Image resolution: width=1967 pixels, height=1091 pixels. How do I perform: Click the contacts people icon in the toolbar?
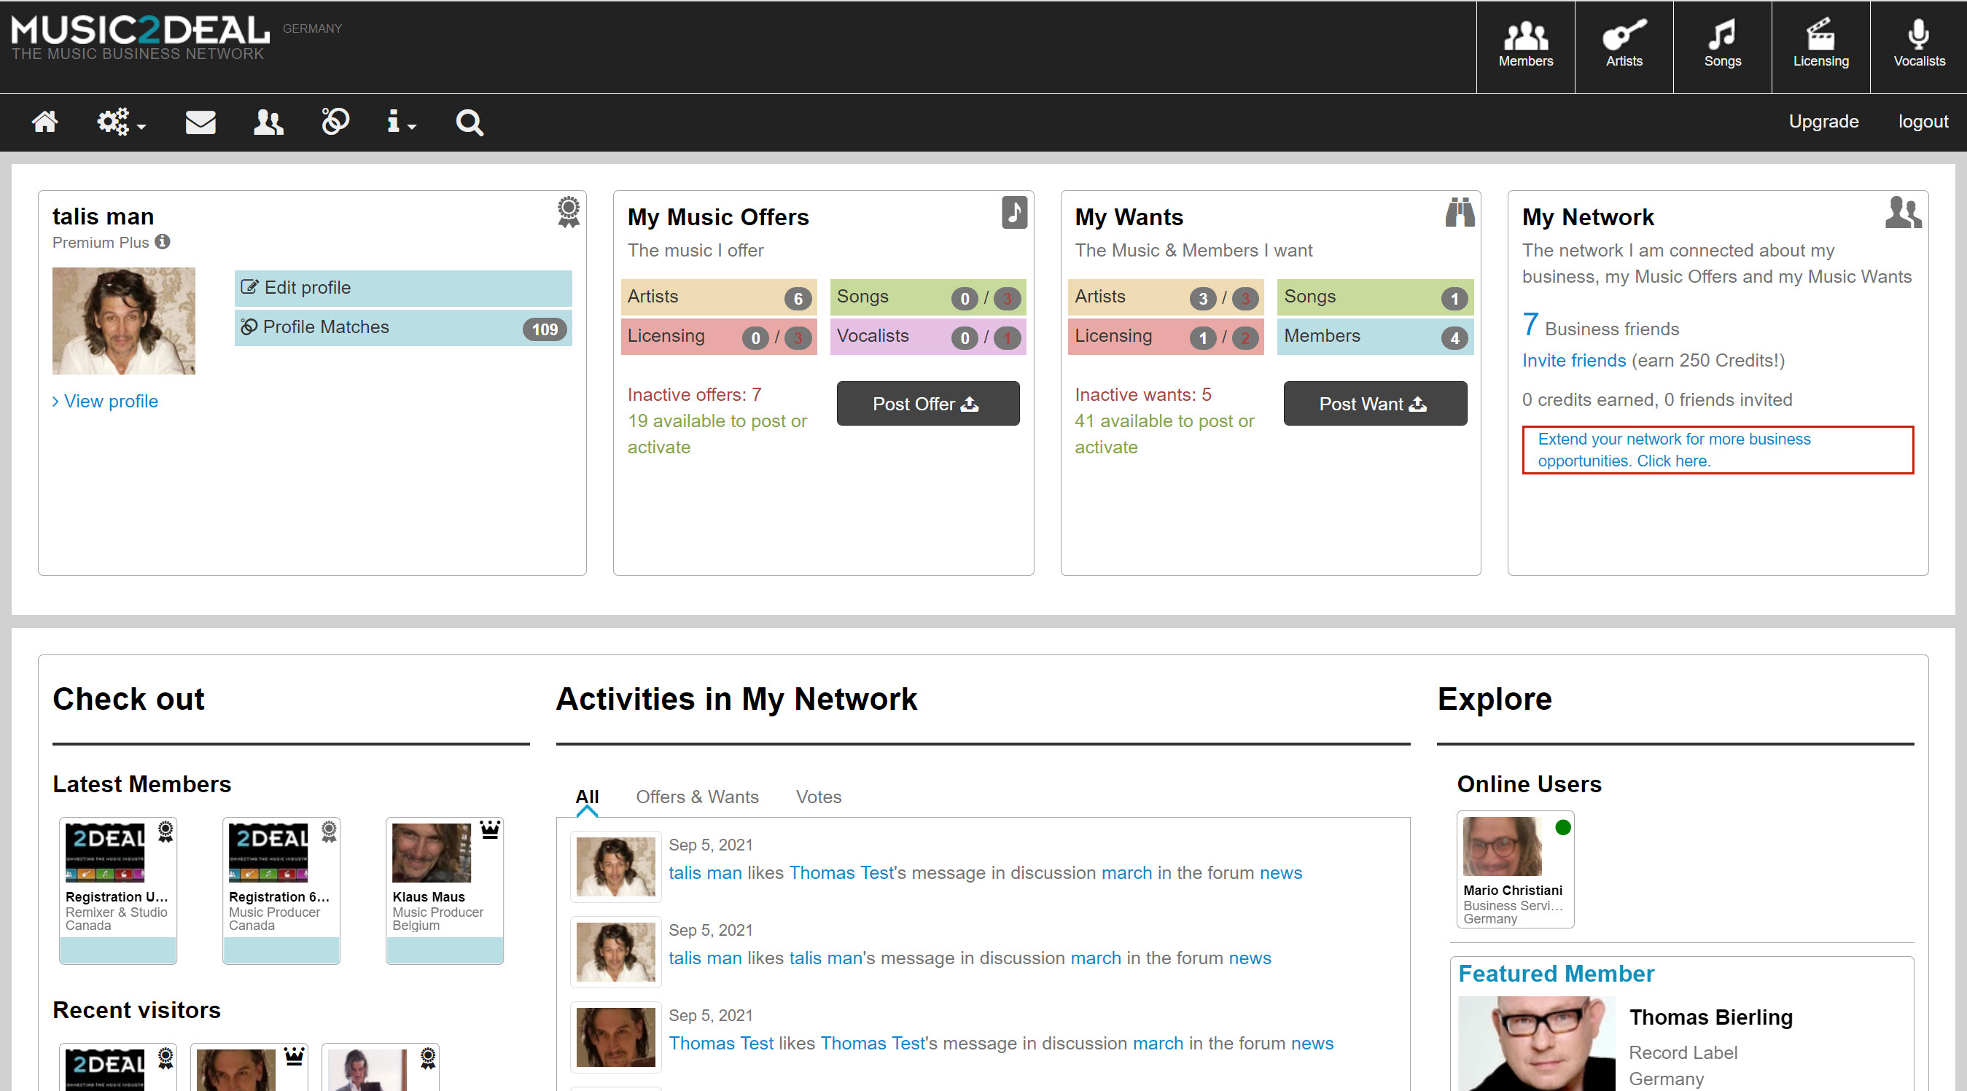pyautogui.click(x=268, y=122)
